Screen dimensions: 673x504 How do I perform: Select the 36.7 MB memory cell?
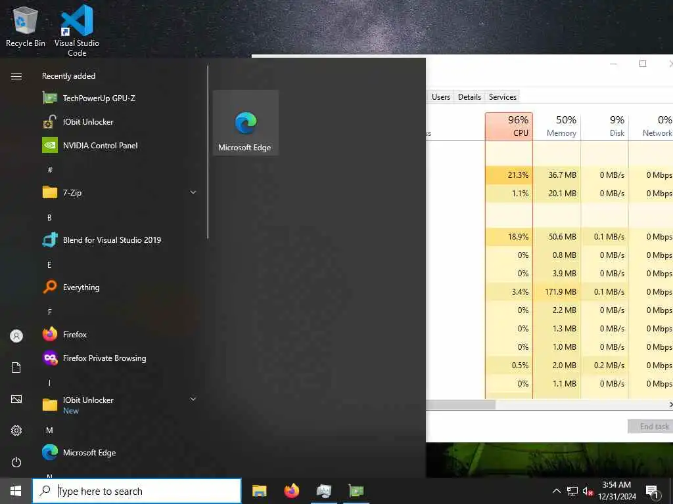(x=557, y=175)
